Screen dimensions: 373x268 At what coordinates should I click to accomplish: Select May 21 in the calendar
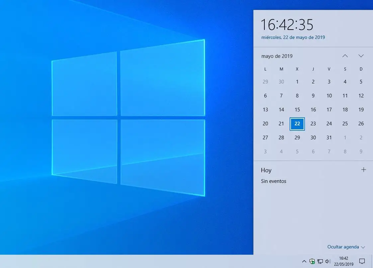pos(281,124)
